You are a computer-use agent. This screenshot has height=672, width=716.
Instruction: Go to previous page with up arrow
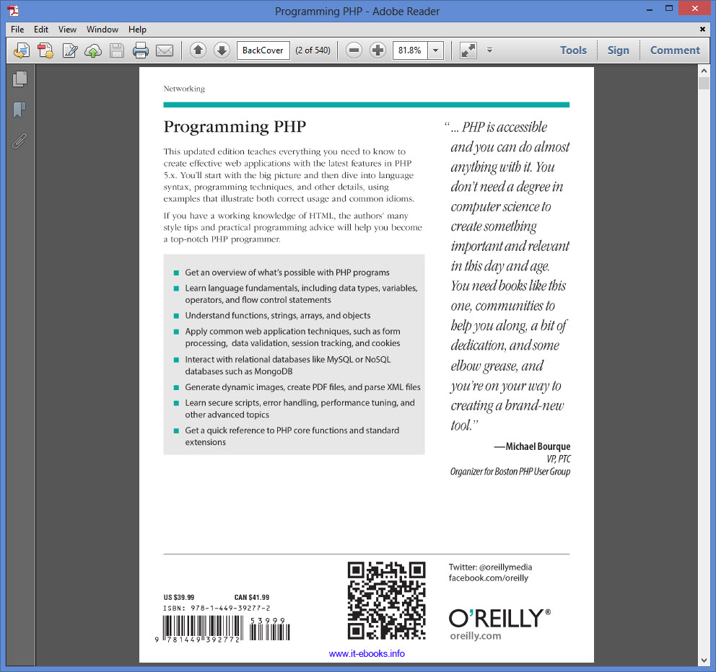point(198,50)
